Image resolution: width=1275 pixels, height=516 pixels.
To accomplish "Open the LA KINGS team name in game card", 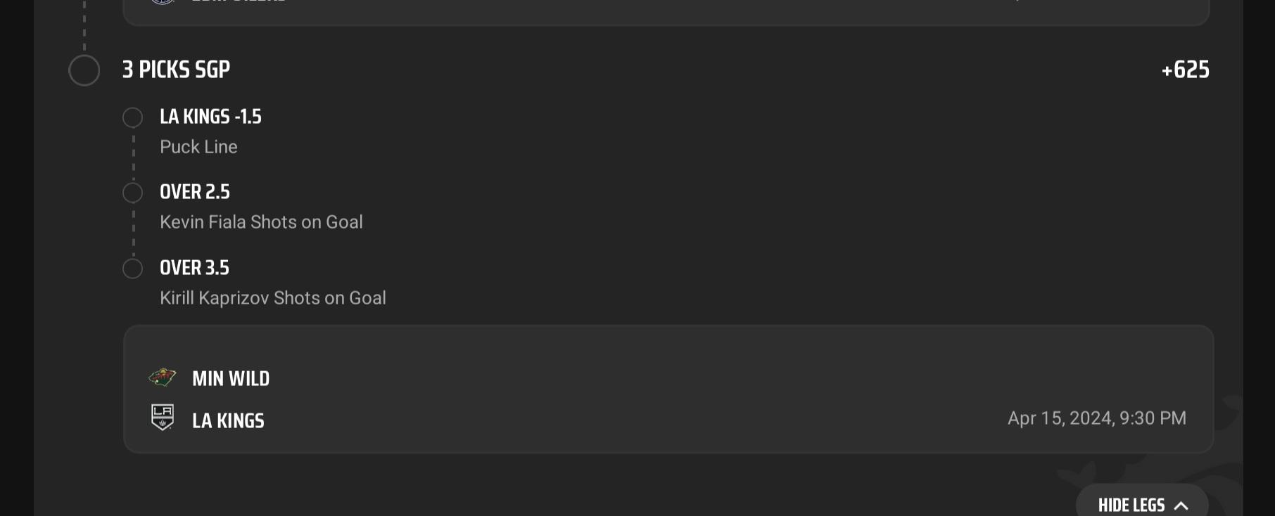I will tap(228, 421).
